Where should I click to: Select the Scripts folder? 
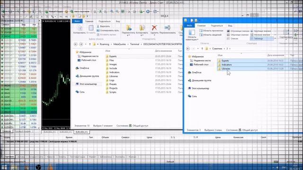point(113,92)
